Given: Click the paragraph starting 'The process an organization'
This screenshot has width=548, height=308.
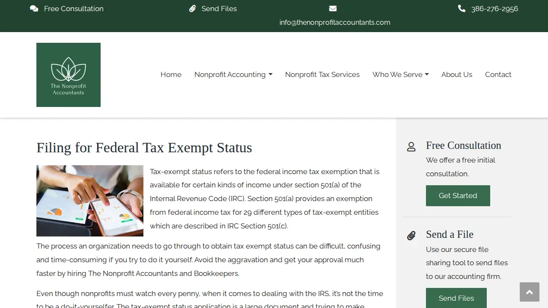Looking at the screenshot, I should 208,260.
